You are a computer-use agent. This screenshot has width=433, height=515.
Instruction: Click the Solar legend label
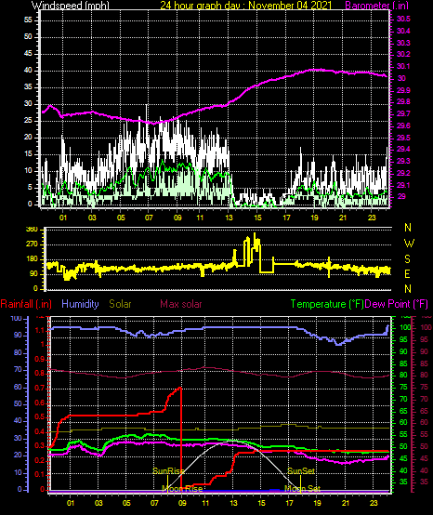point(120,304)
